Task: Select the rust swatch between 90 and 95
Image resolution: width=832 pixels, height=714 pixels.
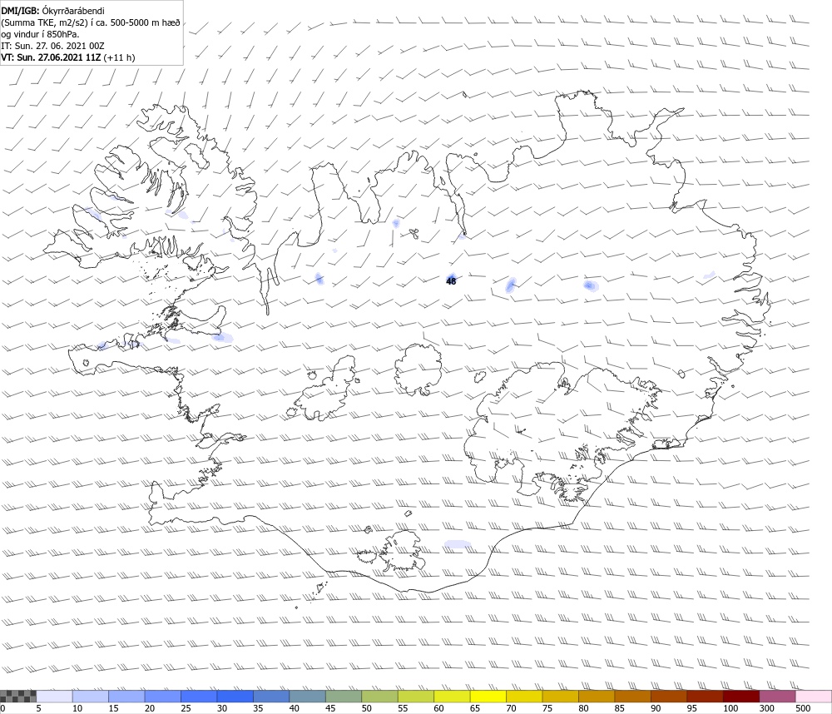Action: pos(669,696)
